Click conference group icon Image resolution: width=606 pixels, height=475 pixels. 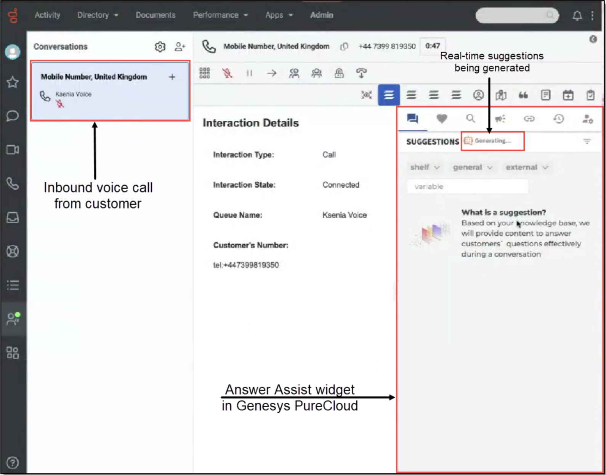pos(316,73)
